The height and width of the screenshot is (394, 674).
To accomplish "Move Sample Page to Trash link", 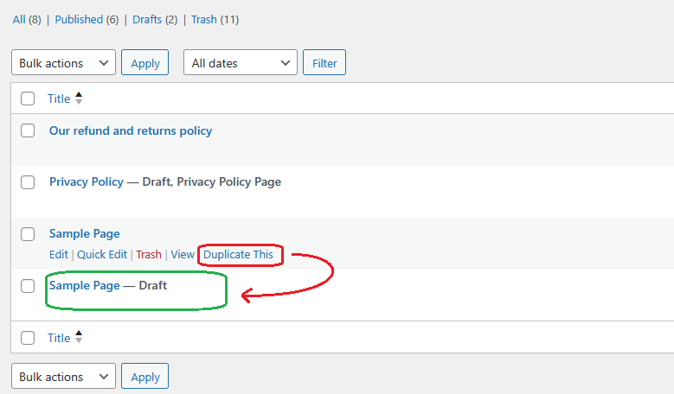I will coord(149,255).
